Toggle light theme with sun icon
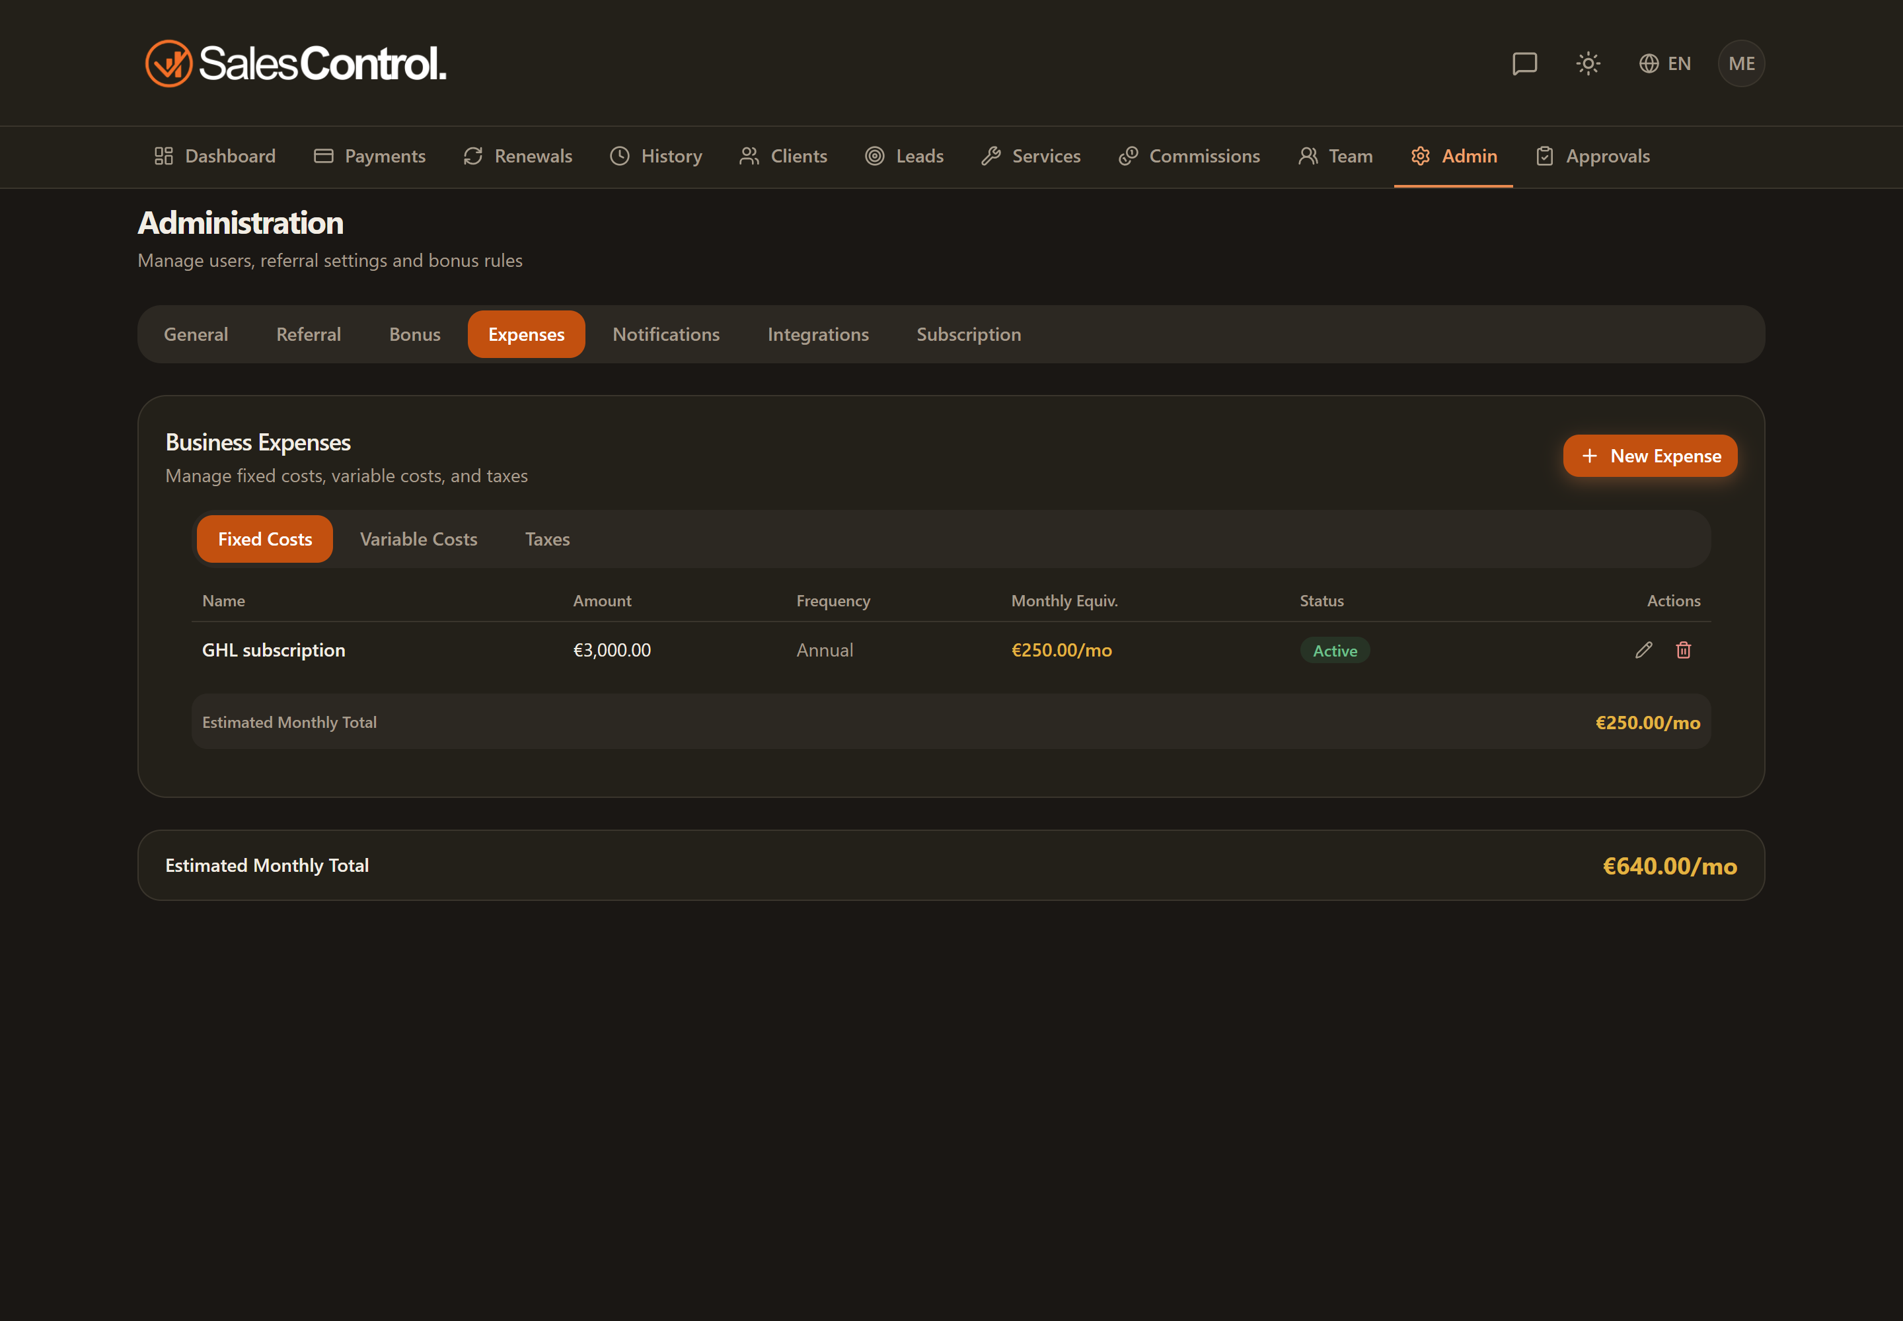The width and height of the screenshot is (1903, 1321). 1588,63
